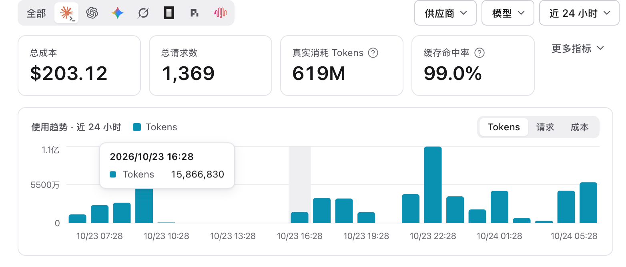Screen dimensions: 626x267
Task: Expand the 更多指标 menu
Action: click(578, 48)
